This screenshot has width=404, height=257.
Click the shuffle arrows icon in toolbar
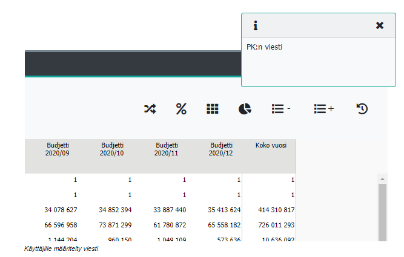tap(150, 109)
